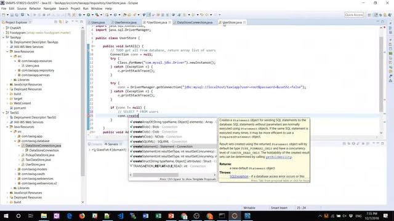Open File Explorer from the taskbar
The height and width of the screenshot is (221, 394).
(x=44, y=215)
